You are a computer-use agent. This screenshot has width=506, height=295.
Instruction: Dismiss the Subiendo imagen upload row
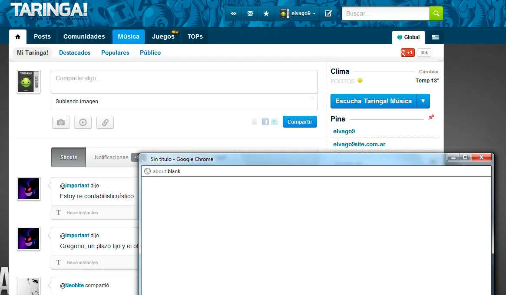pyautogui.click(x=312, y=98)
